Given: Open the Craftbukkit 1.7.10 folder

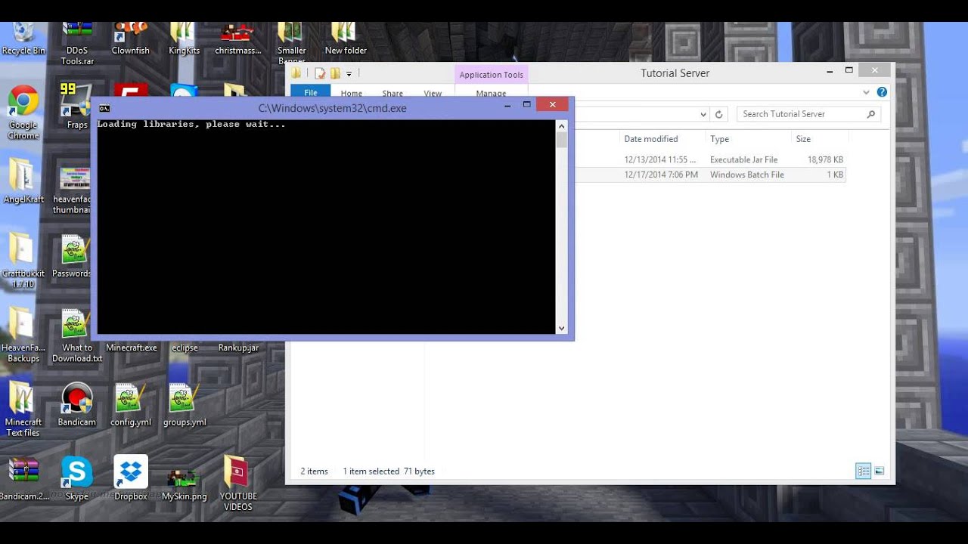Looking at the screenshot, I should (23, 261).
